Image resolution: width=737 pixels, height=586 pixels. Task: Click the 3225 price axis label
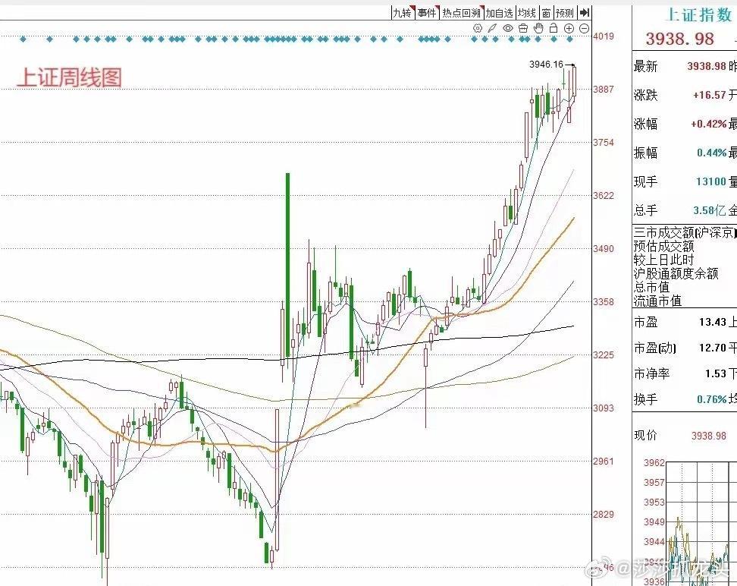coord(603,355)
